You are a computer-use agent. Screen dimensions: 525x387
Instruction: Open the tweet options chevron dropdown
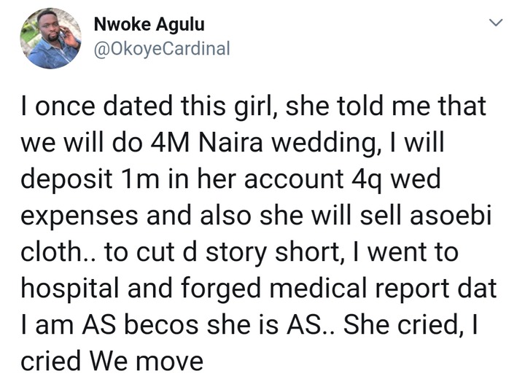496,24
